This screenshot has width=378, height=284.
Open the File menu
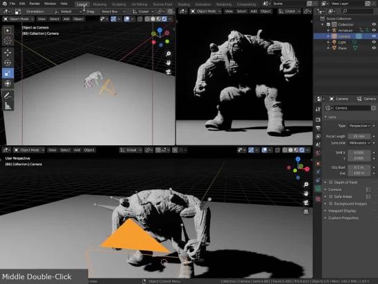(12, 3)
